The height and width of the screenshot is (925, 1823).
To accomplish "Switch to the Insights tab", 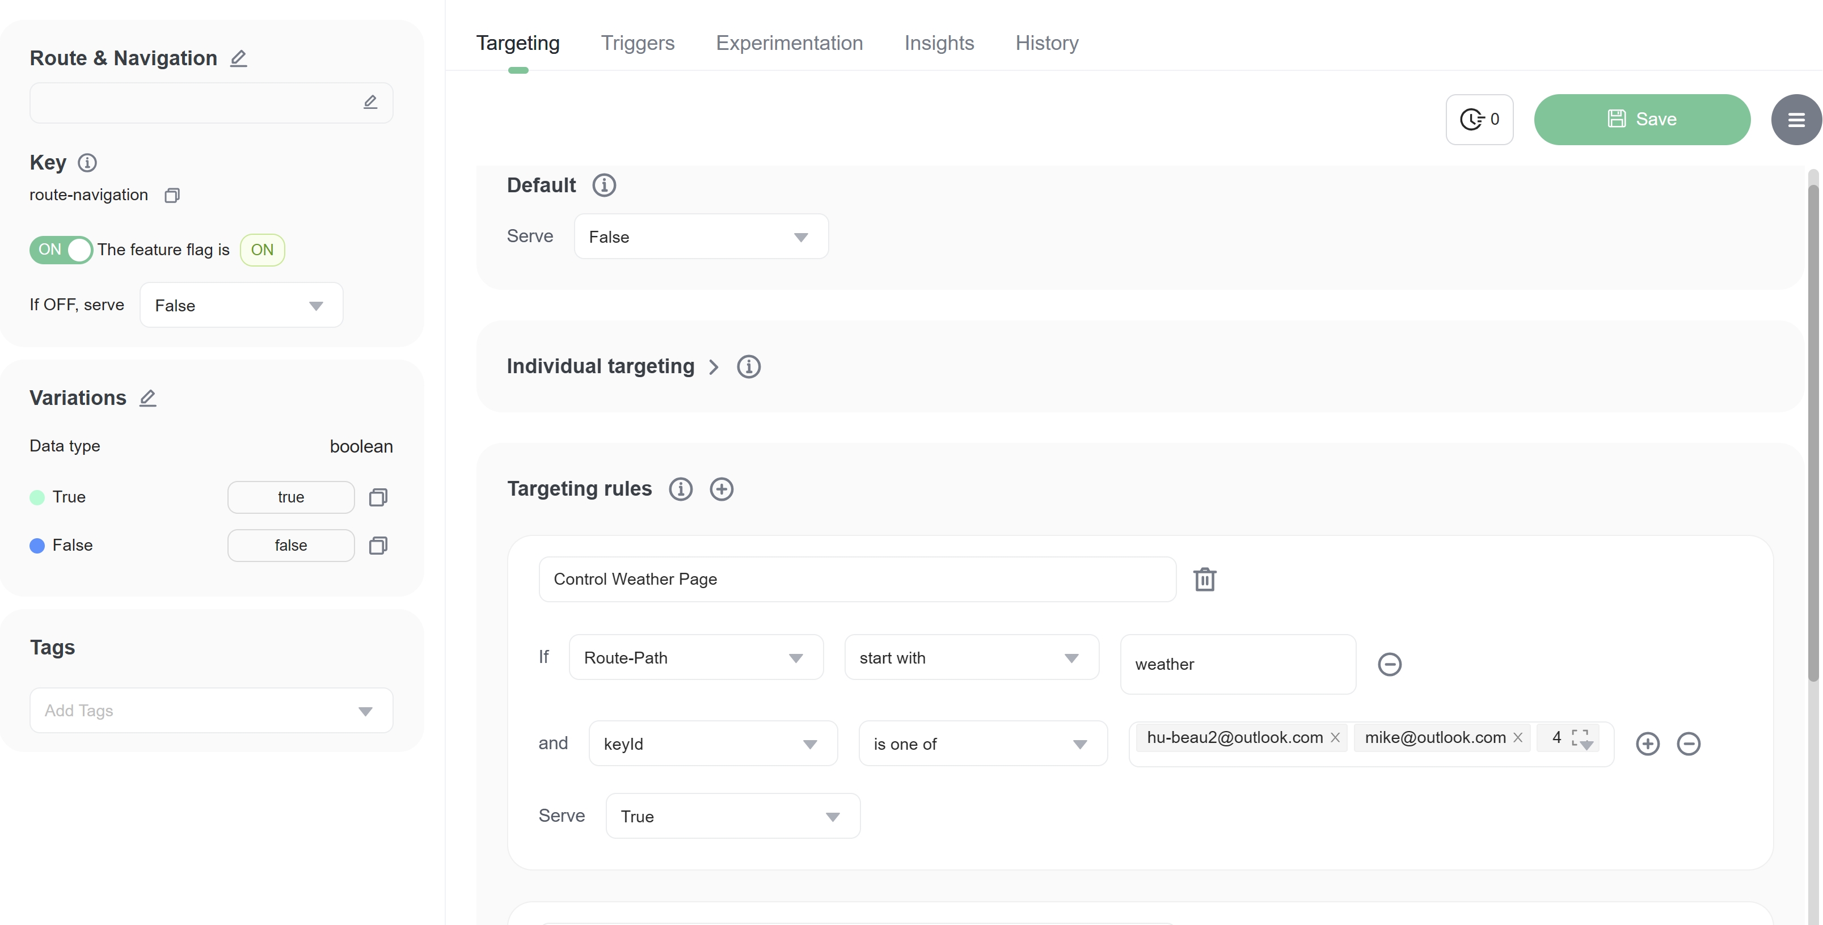I will click(x=939, y=43).
